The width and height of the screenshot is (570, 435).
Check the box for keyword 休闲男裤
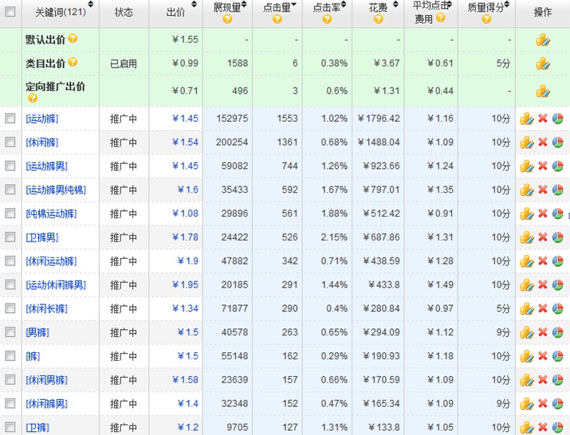pyautogui.click(x=10, y=379)
